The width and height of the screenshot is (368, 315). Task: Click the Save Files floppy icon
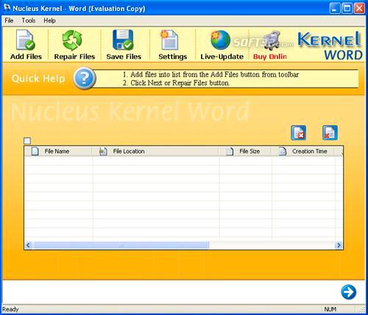point(123,40)
